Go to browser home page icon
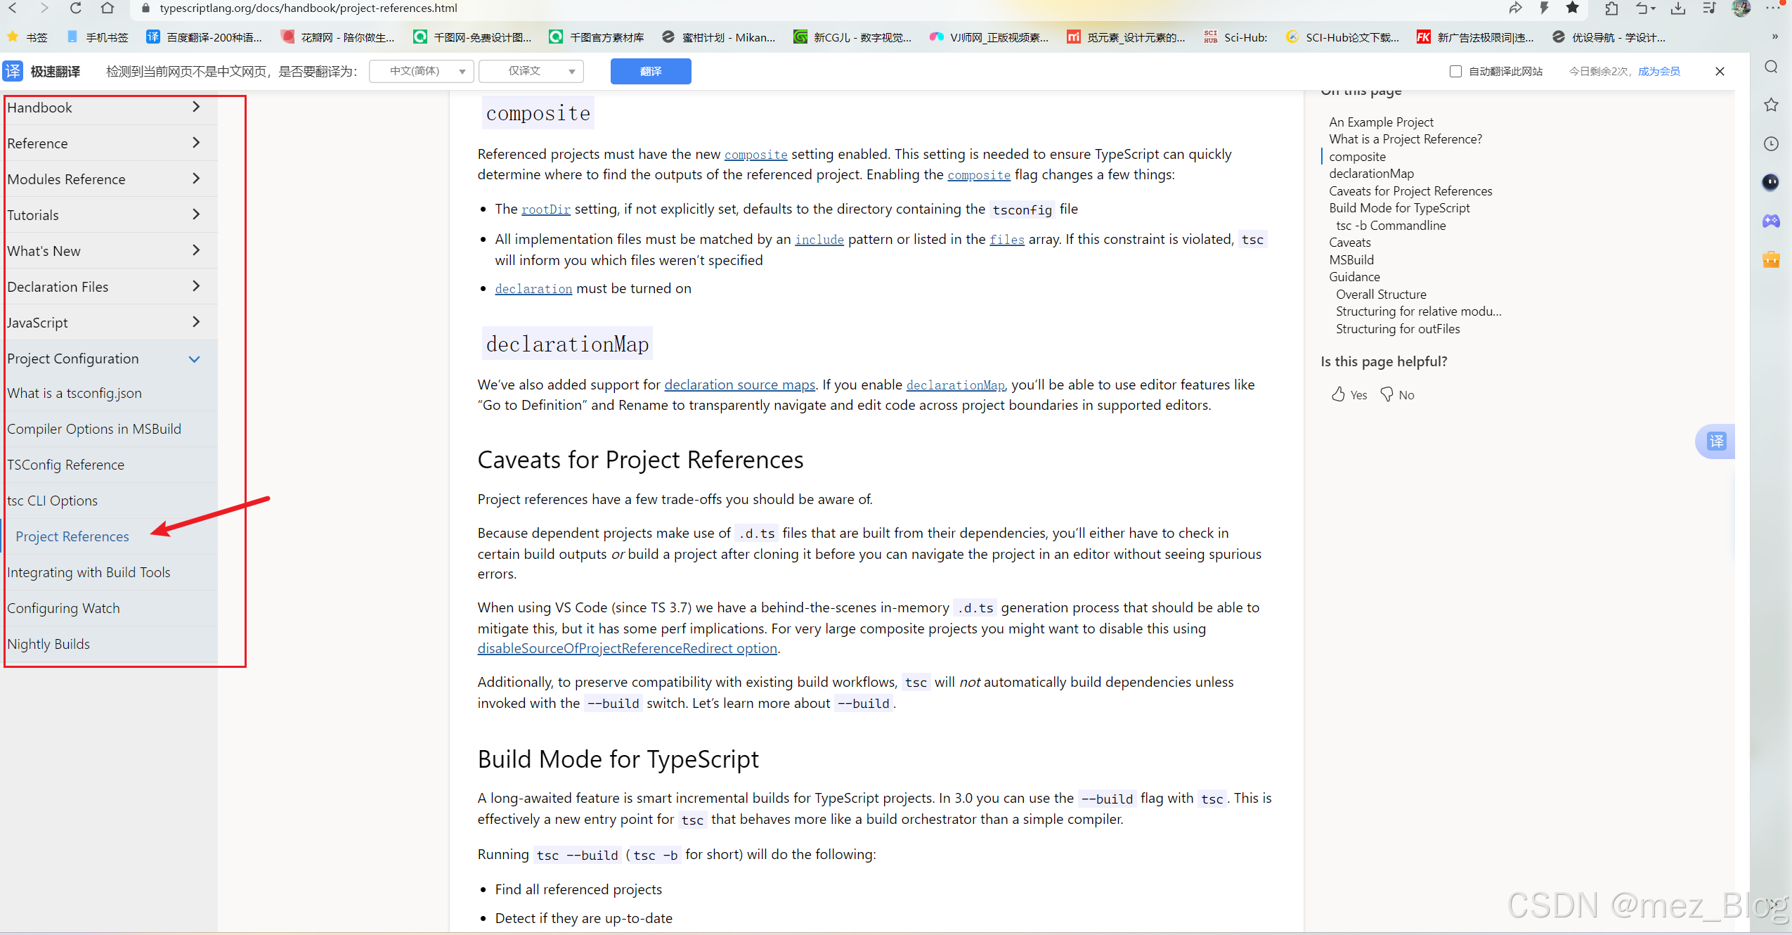 click(107, 8)
